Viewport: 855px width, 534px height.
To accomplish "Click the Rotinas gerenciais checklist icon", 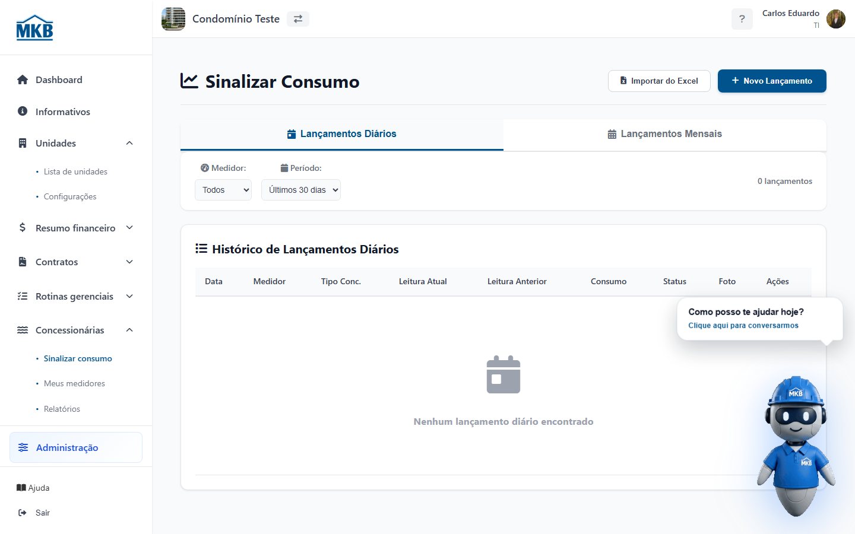I will 23,296.
